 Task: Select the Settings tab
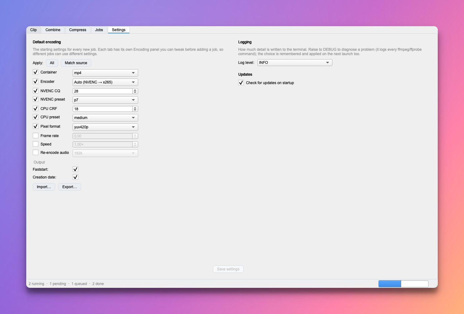(118, 30)
